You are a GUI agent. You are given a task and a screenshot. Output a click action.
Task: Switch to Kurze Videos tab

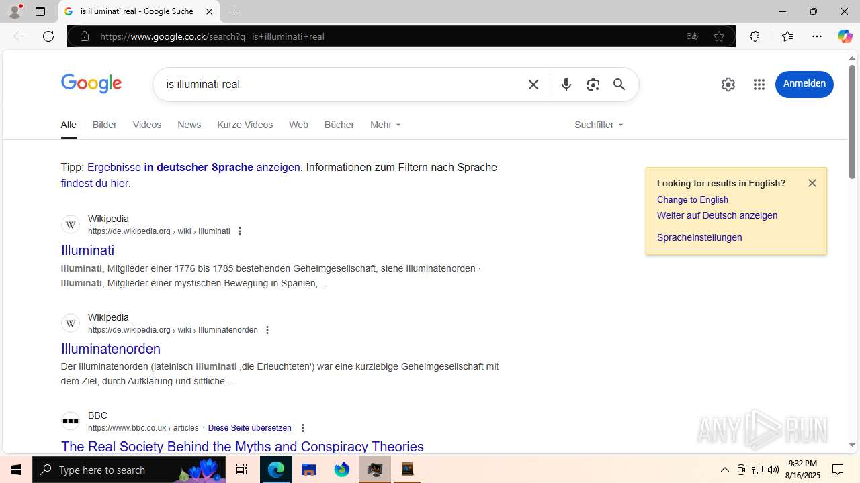(245, 125)
